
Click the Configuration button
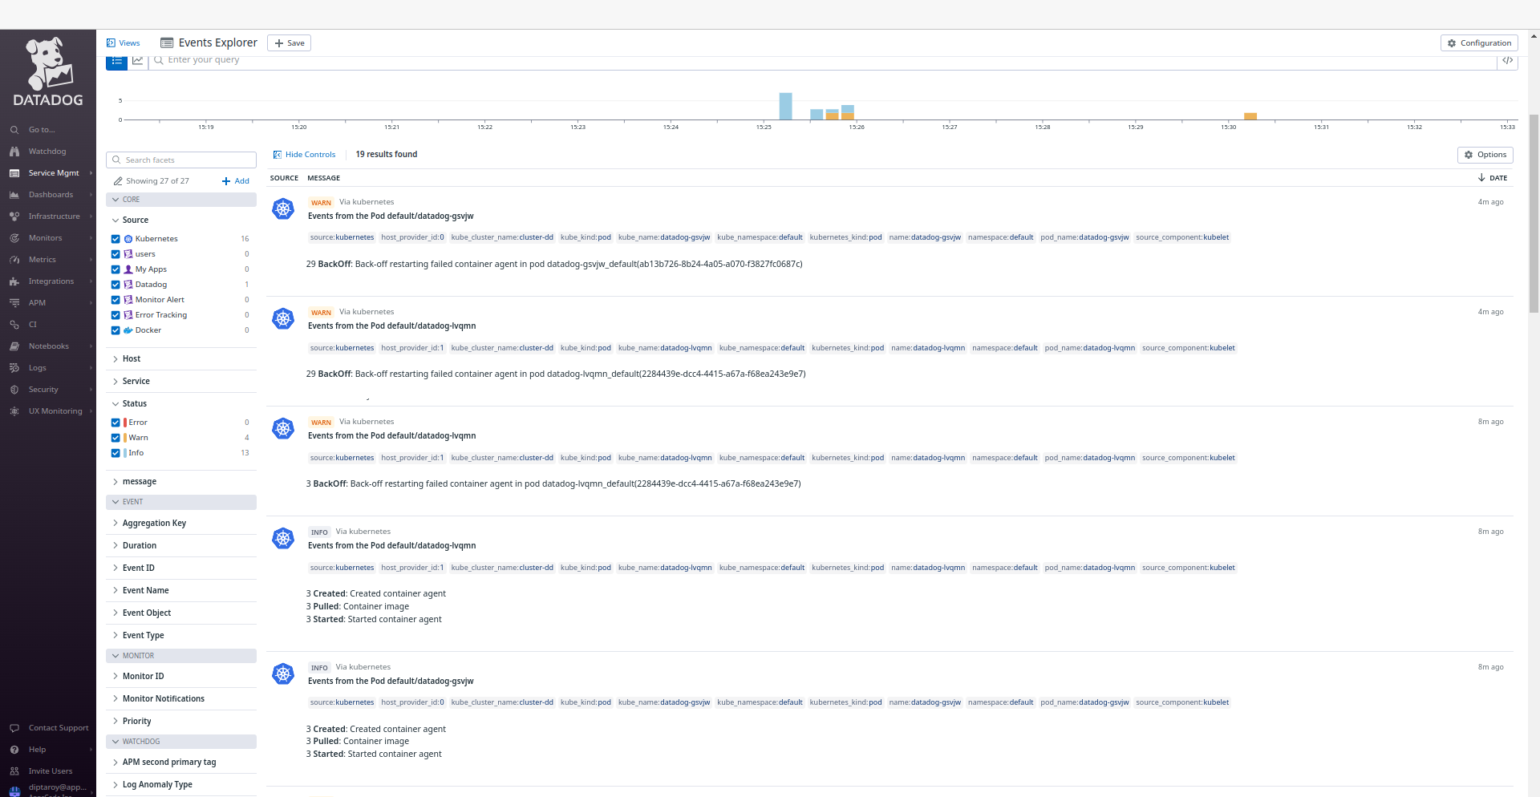coord(1478,42)
